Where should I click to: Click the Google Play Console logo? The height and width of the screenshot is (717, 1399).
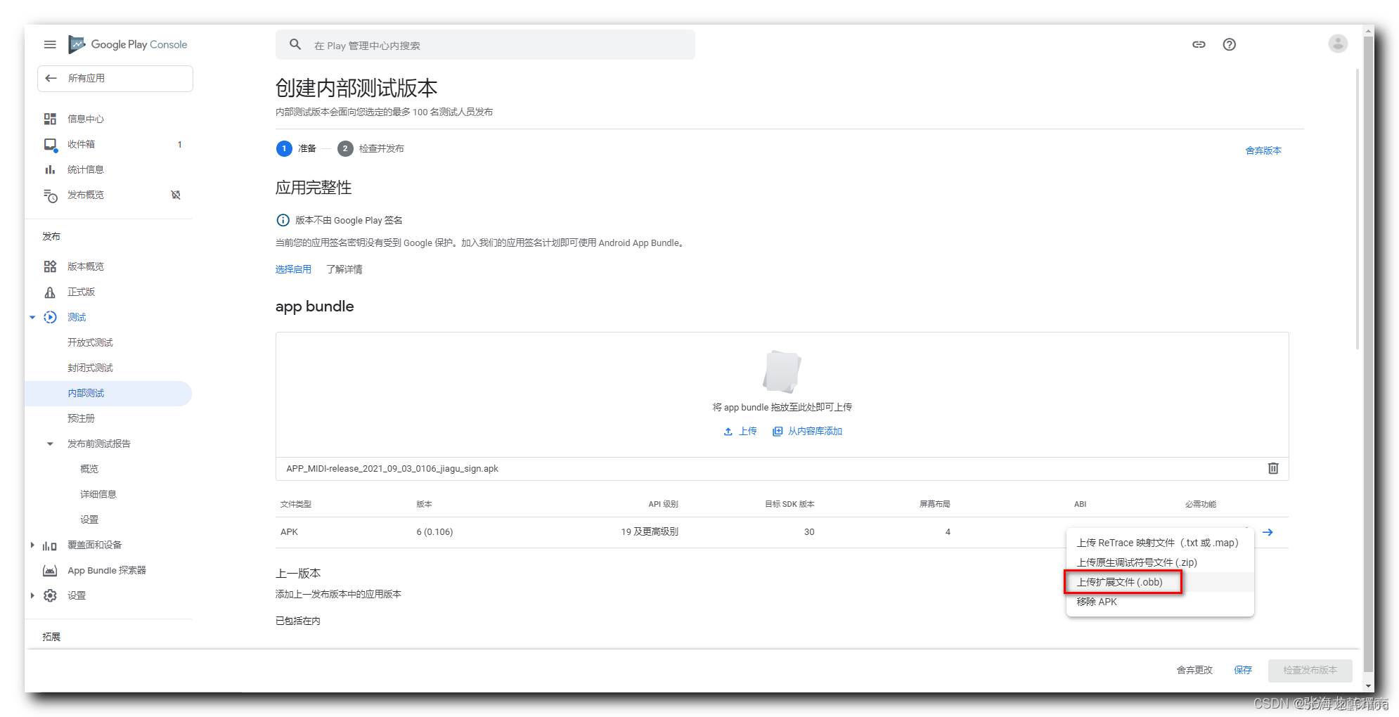(x=128, y=44)
